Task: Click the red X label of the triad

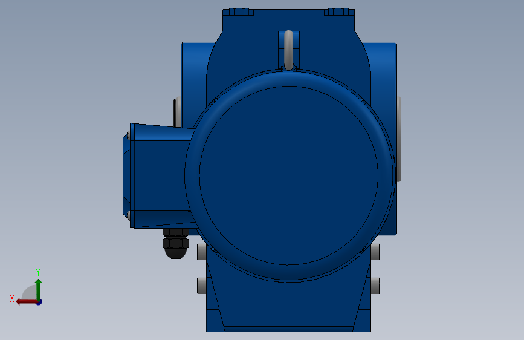Action: (12, 298)
